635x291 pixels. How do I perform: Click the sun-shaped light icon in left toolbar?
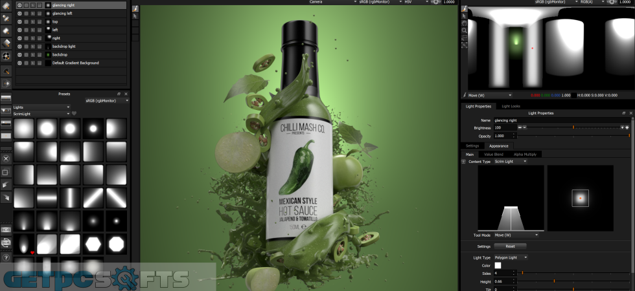click(6, 83)
